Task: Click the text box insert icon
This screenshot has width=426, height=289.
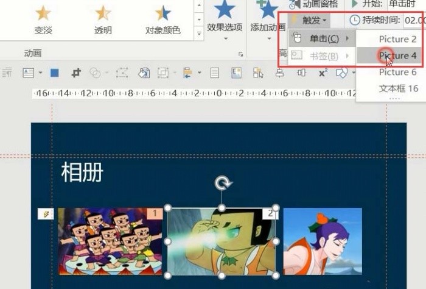Action: click(x=29, y=73)
